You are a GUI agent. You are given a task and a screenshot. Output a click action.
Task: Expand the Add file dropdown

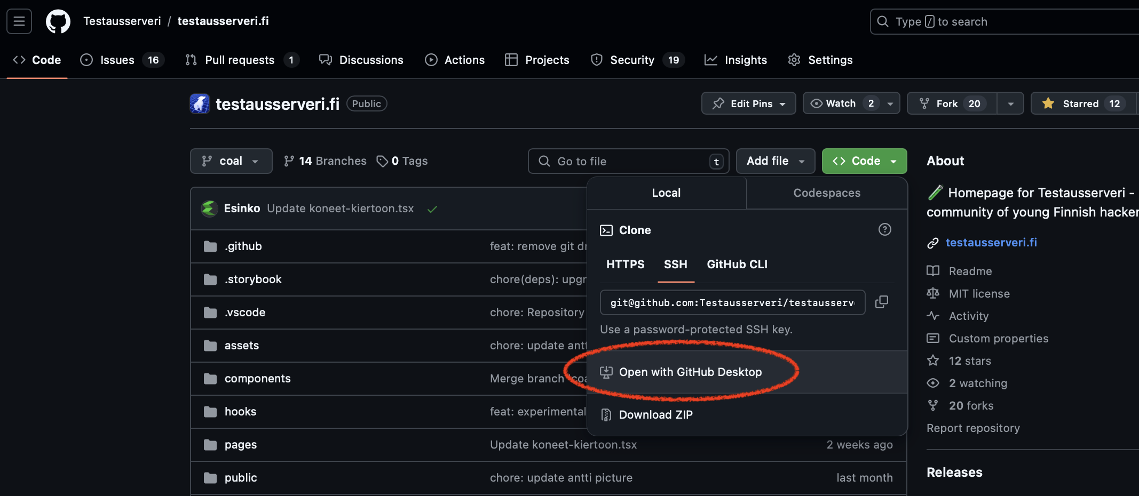pos(775,161)
